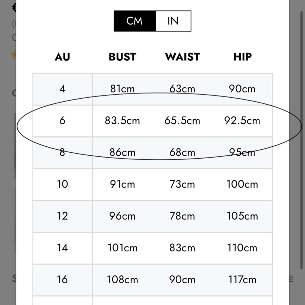Click the WAIST column header

[182, 57]
